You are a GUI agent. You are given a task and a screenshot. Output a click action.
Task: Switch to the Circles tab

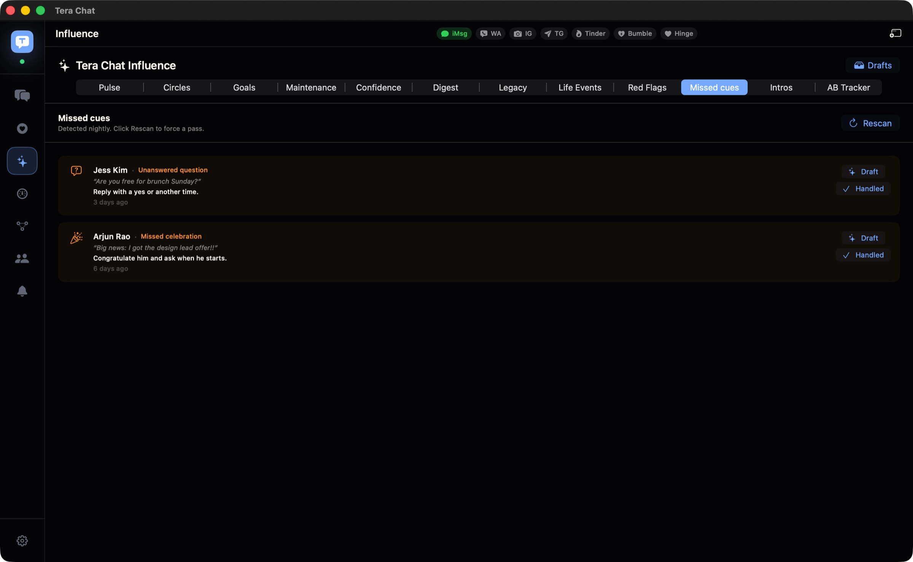click(177, 87)
